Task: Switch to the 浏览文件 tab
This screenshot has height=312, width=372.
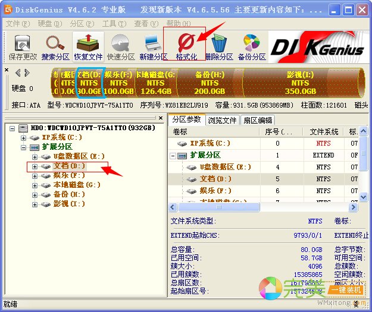Action: point(222,120)
